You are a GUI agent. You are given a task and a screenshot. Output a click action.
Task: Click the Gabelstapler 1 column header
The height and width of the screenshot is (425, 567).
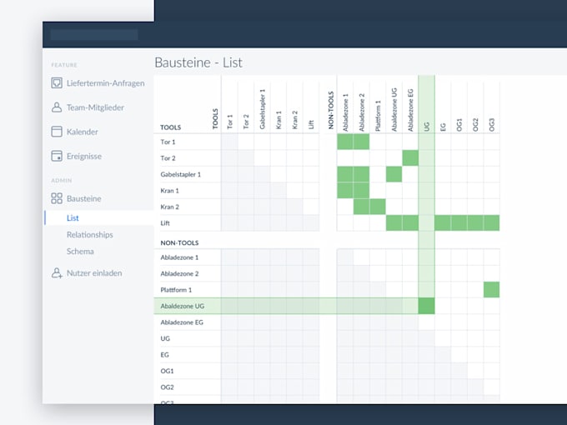(263, 109)
